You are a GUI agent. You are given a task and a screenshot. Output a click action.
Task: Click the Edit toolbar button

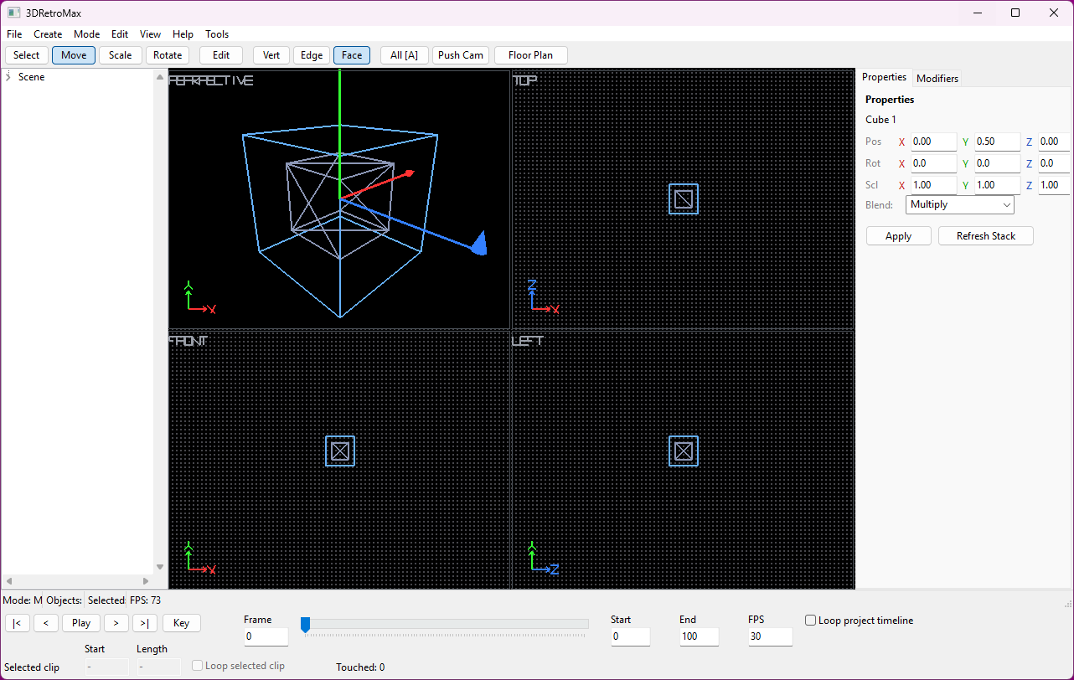[x=221, y=55]
